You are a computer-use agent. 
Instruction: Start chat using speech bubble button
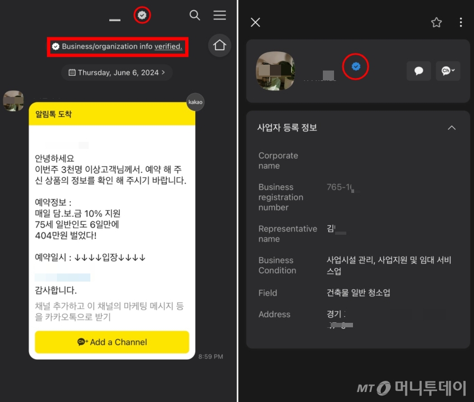(418, 71)
